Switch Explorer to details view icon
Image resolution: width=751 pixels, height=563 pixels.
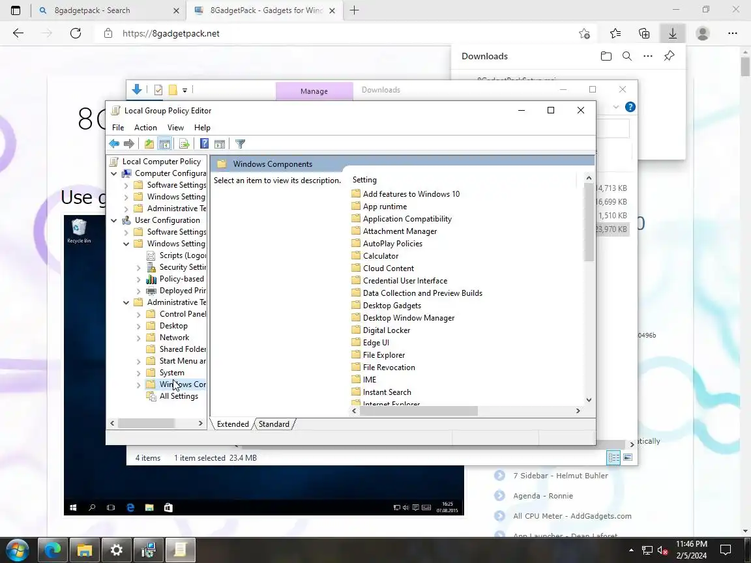coord(613,457)
